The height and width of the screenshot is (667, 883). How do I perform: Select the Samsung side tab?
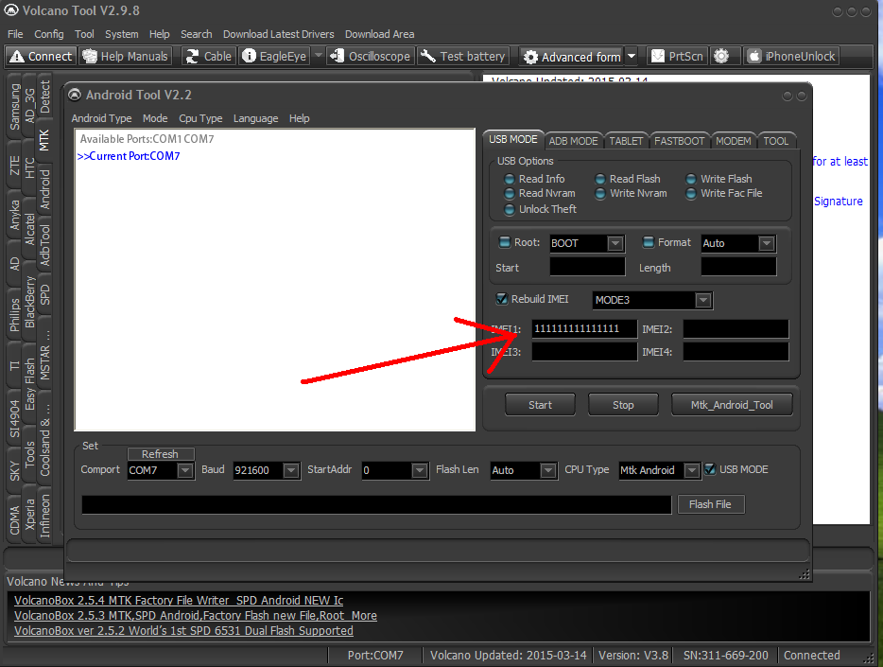pos(14,107)
